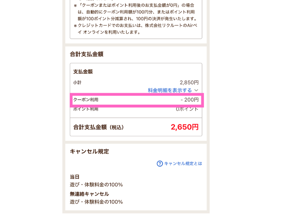Select the 小計 label
The height and width of the screenshot is (215, 287).
click(x=77, y=82)
